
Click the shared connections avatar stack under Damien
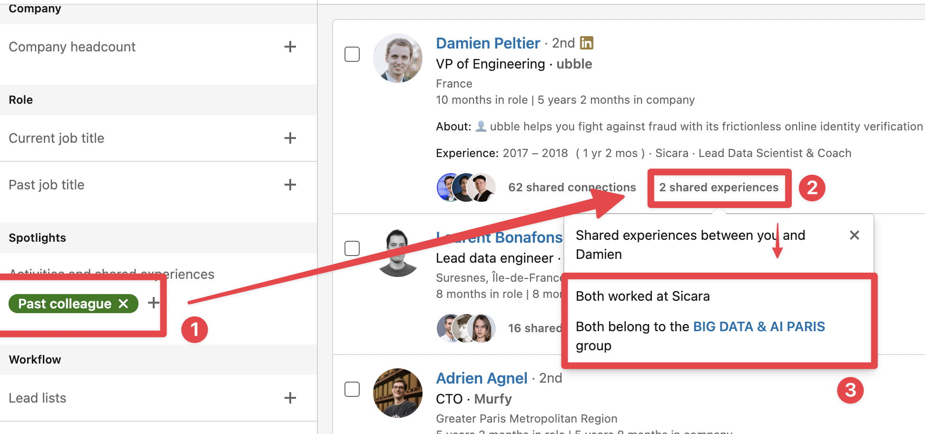tap(465, 187)
